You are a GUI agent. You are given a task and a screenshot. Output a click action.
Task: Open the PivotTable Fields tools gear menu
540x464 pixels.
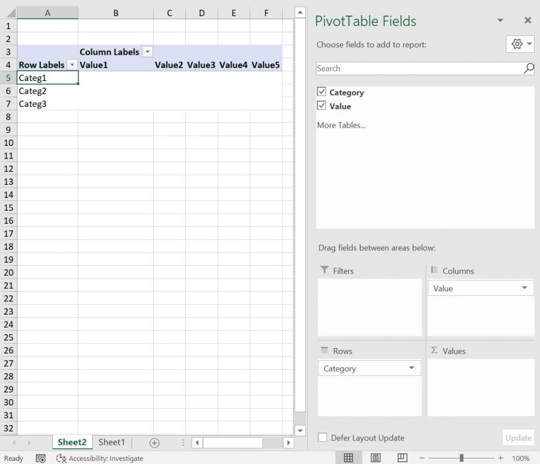pyautogui.click(x=520, y=44)
